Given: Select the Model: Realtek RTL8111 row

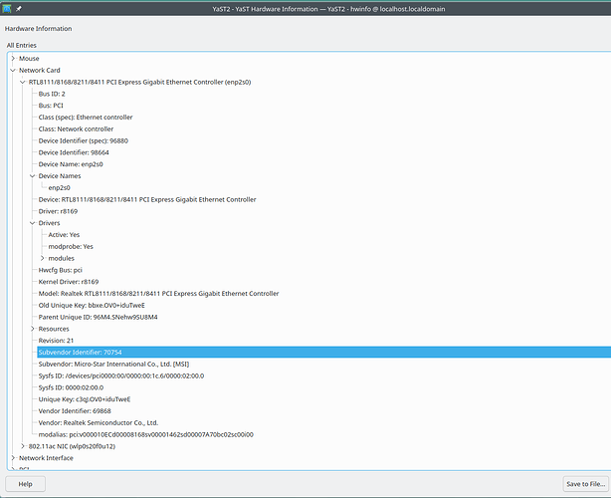Looking at the screenshot, I should point(158,293).
